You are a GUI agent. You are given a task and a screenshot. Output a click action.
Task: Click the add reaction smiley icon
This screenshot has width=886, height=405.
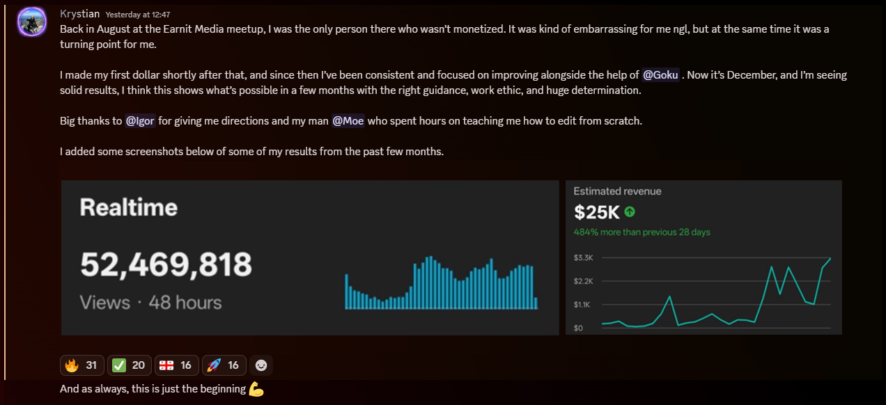(x=261, y=365)
